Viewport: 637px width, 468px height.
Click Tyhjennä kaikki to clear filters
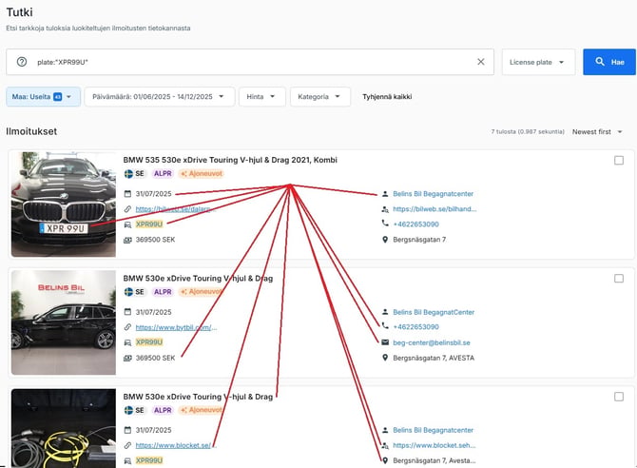click(x=387, y=97)
